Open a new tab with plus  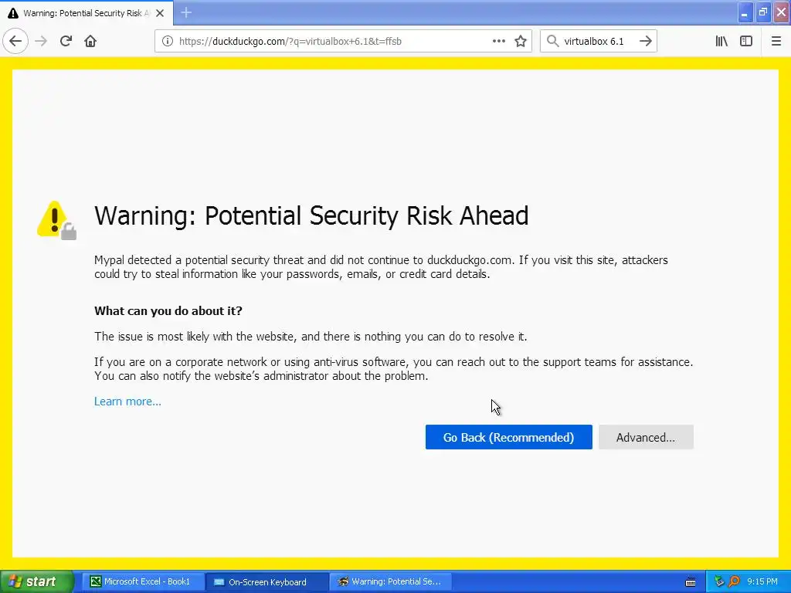[186, 12]
